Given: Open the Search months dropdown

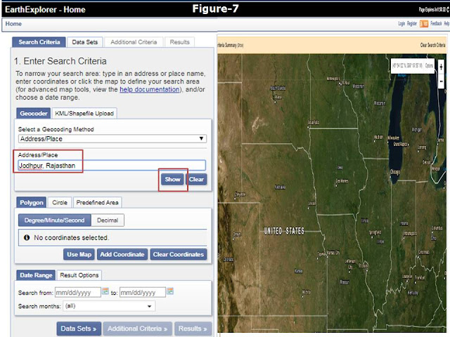Looking at the screenshot, I should coord(110,306).
